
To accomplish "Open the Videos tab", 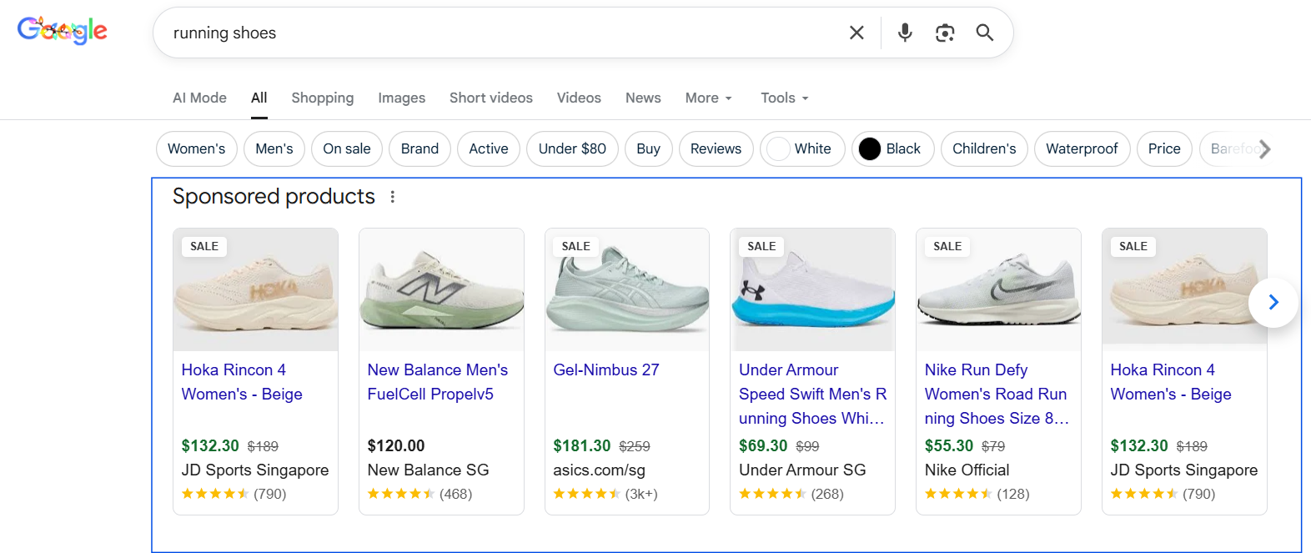I will (x=579, y=98).
